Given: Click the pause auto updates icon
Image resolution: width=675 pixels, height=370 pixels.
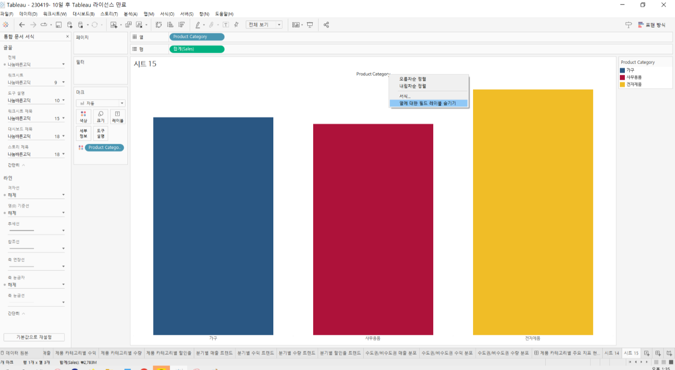Looking at the screenshot, I should click(x=81, y=25).
